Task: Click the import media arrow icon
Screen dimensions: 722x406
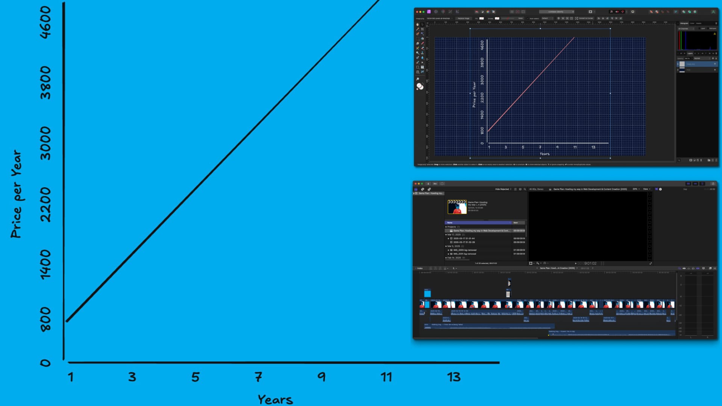Action: tap(428, 184)
